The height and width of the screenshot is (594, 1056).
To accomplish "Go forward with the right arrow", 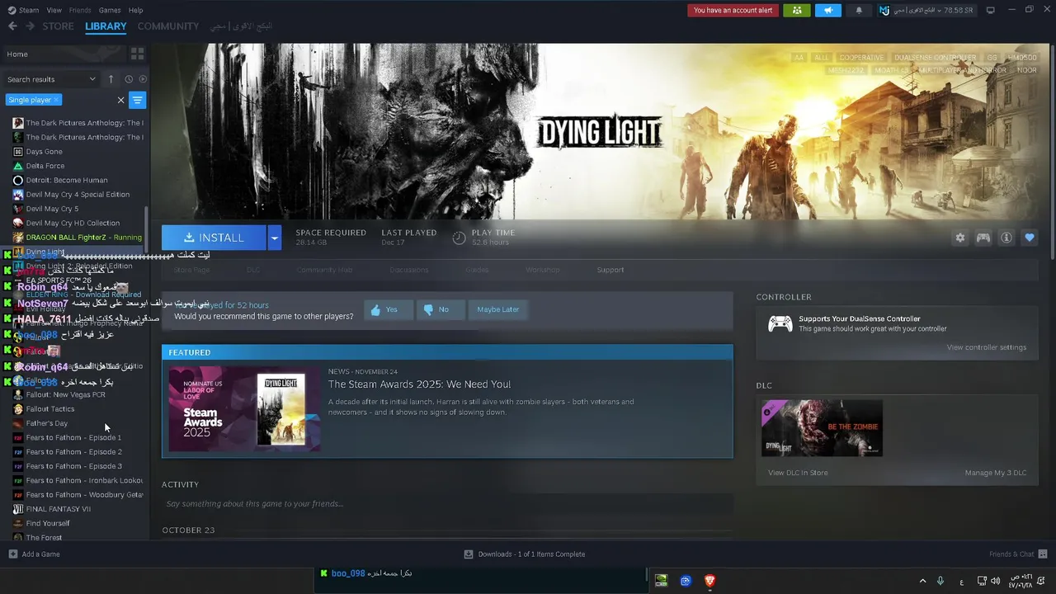I will 30,26.
